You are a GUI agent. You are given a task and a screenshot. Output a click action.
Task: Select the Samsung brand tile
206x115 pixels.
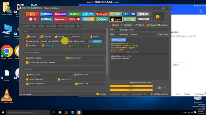coord(46,14)
